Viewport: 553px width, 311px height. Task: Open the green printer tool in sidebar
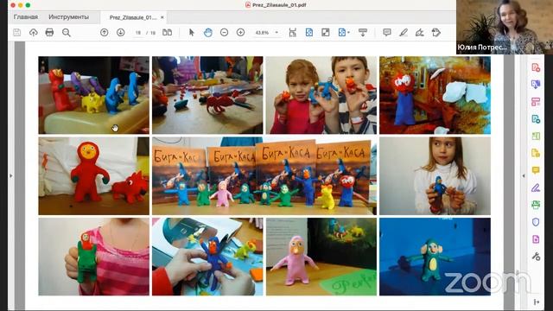tap(536, 205)
